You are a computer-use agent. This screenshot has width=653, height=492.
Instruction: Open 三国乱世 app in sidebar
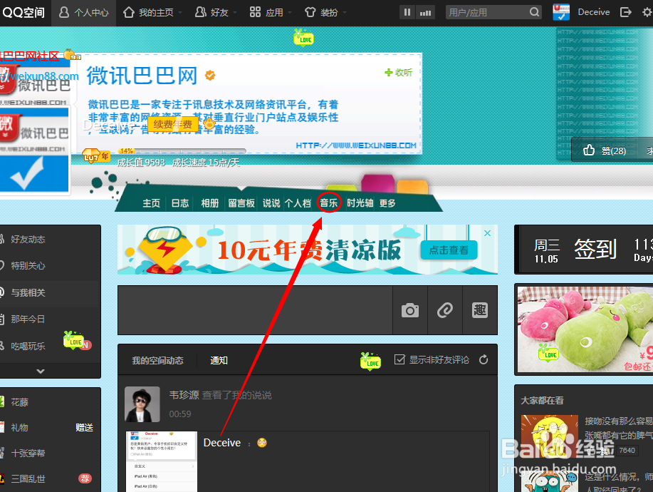28,478
